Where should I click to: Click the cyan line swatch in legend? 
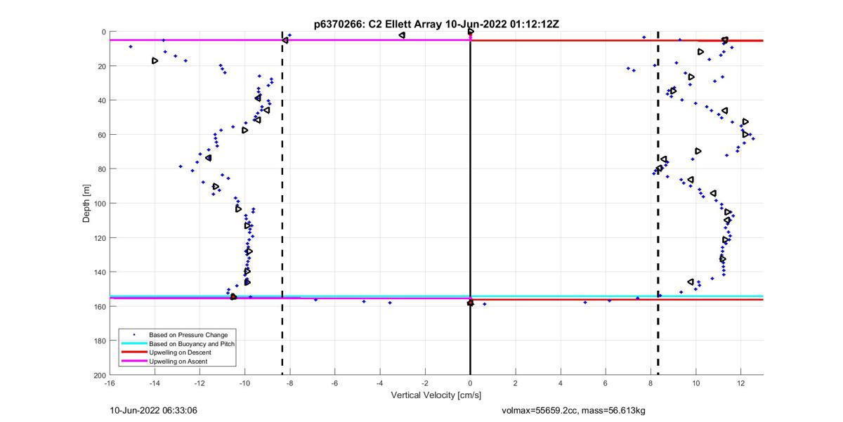(x=133, y=343)
